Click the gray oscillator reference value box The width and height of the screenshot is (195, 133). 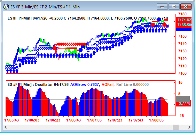(183, 99)
